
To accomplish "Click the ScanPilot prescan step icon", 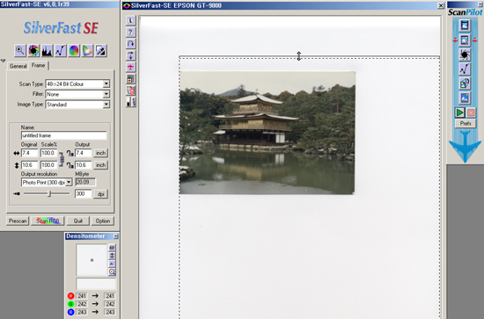I will pyautogui.click(x=465, y=25).
